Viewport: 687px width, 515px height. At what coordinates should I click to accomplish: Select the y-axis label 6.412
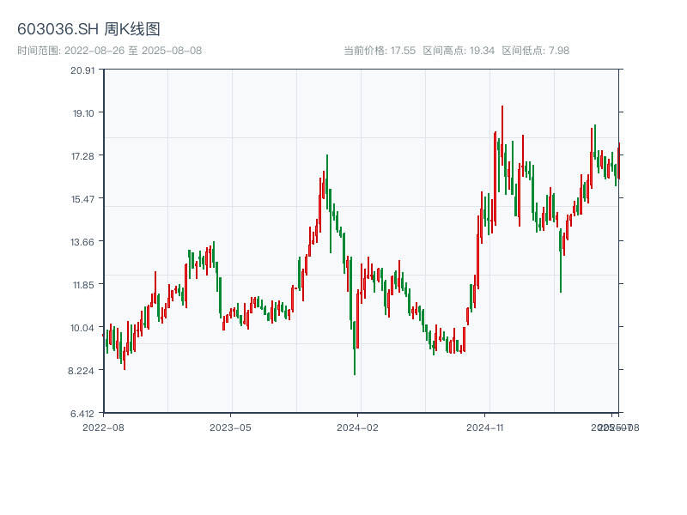82,414
